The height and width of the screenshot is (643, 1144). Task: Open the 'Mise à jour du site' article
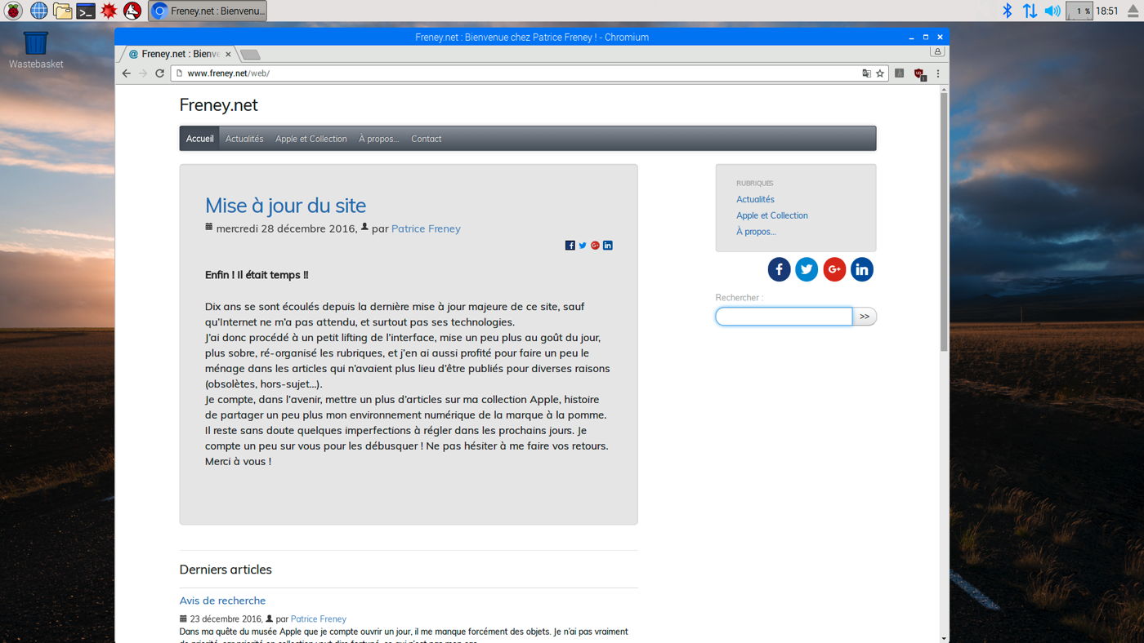(x=285, y=206)
